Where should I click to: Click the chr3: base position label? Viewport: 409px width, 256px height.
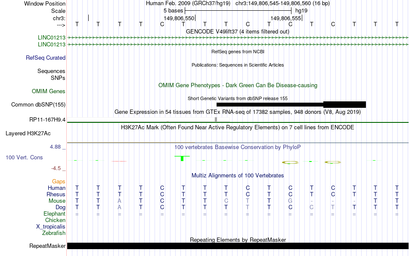59,18
